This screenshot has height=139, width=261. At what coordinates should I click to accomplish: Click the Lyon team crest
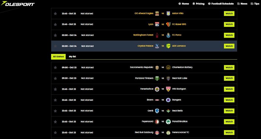157,24
